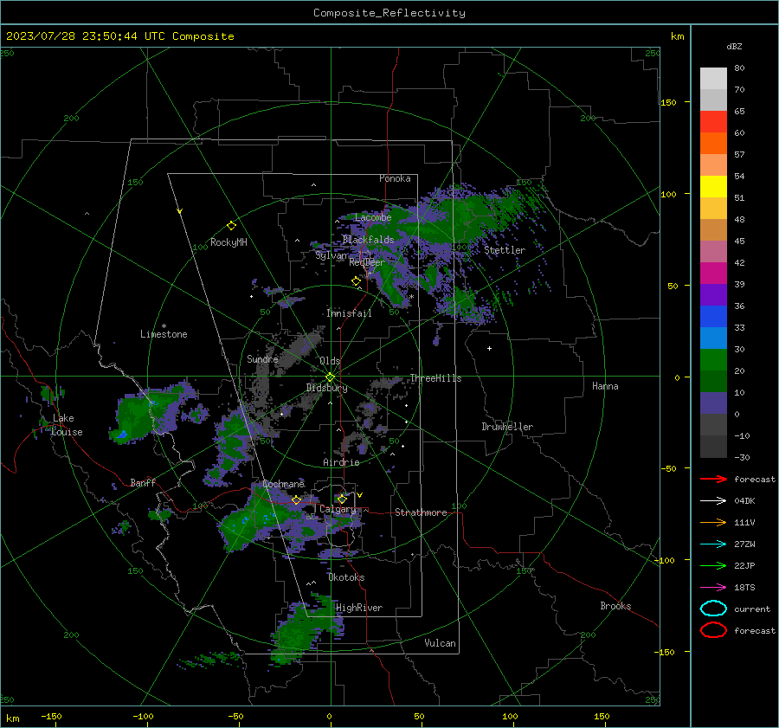Click the asterisk marker above Limestone
Image resolution: width=779 pixels, height=728 pixels.
(164, 326)
